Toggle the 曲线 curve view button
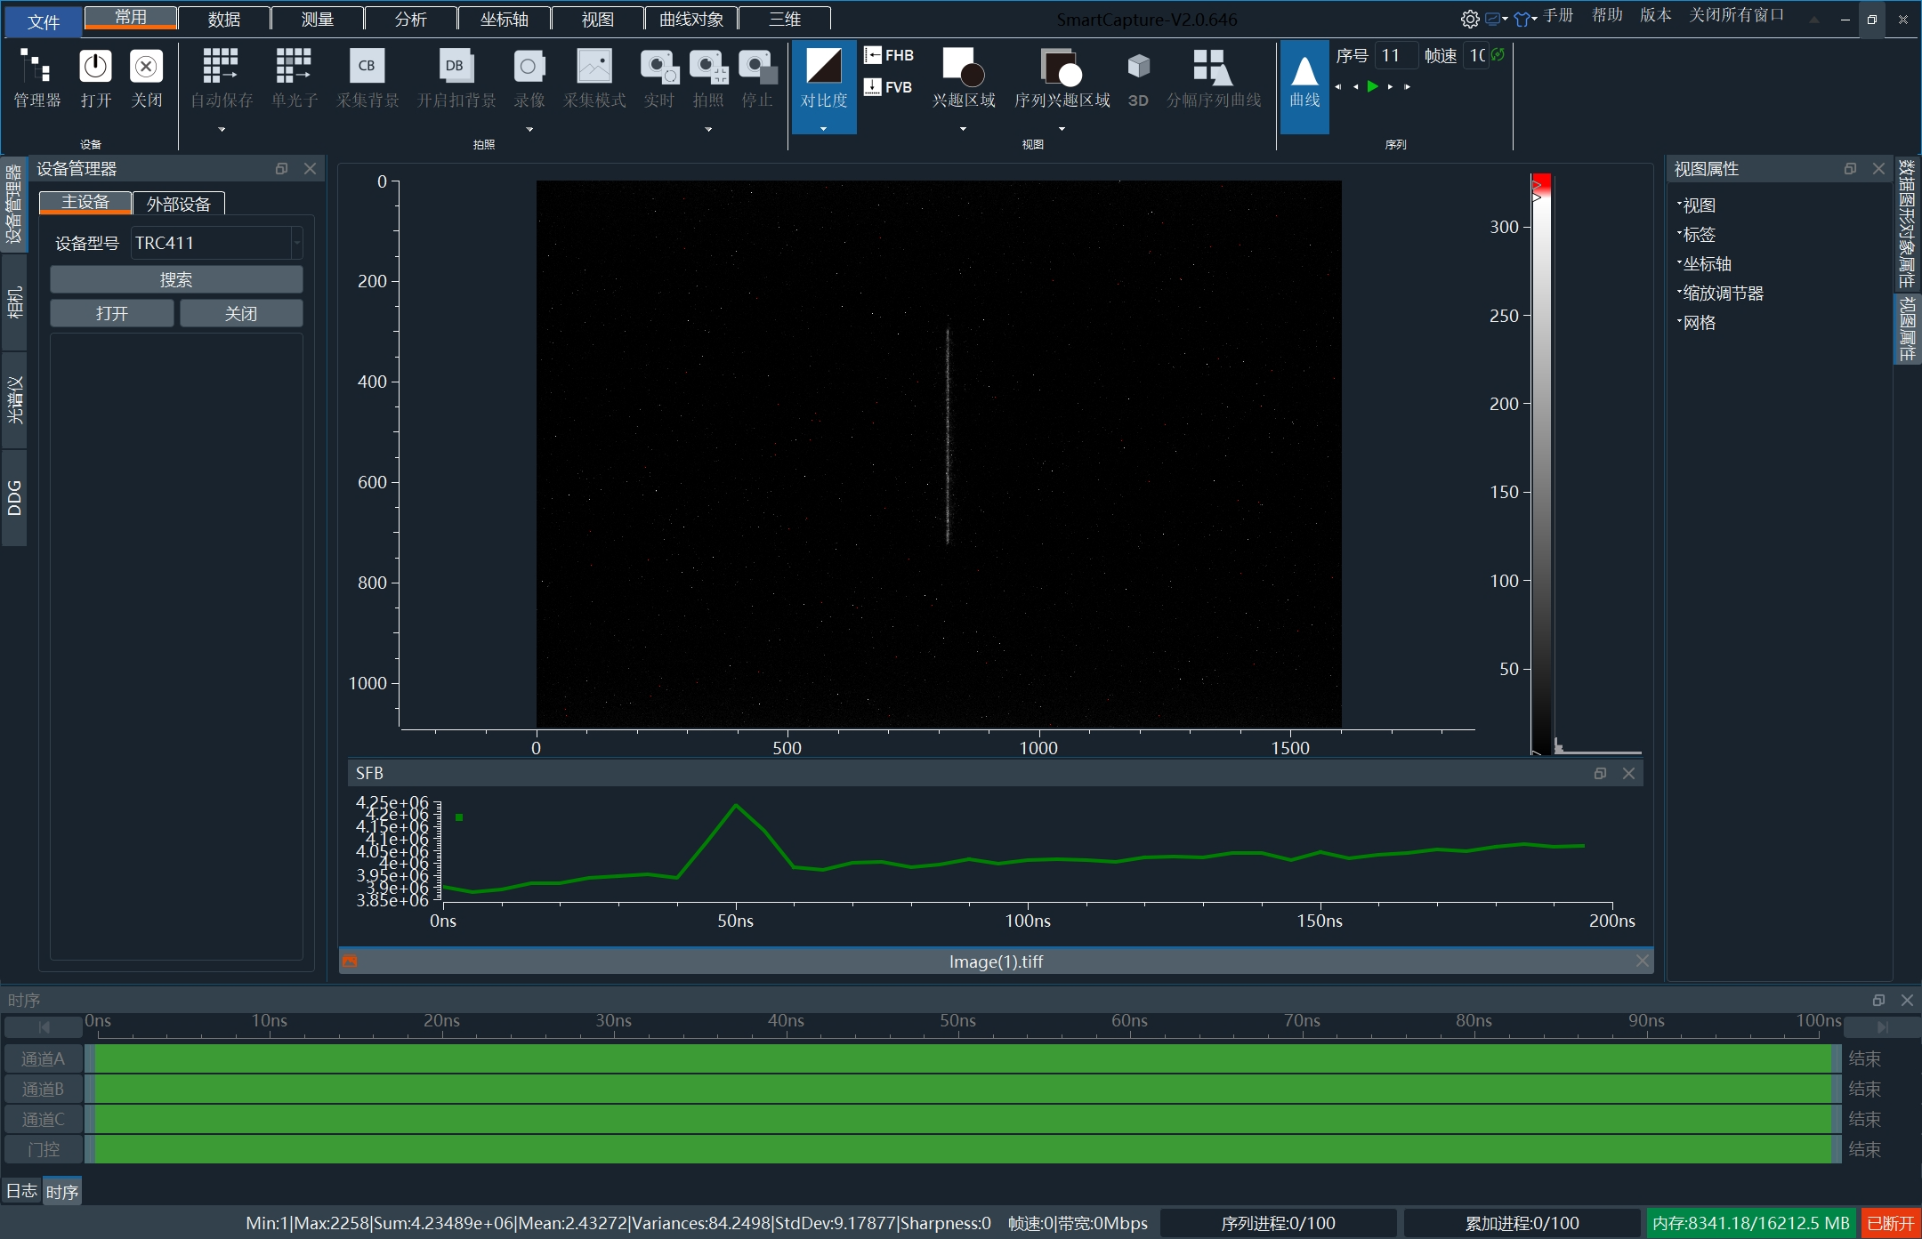The width and height of the screenshot is (1922, 1239). [1304, 85]
